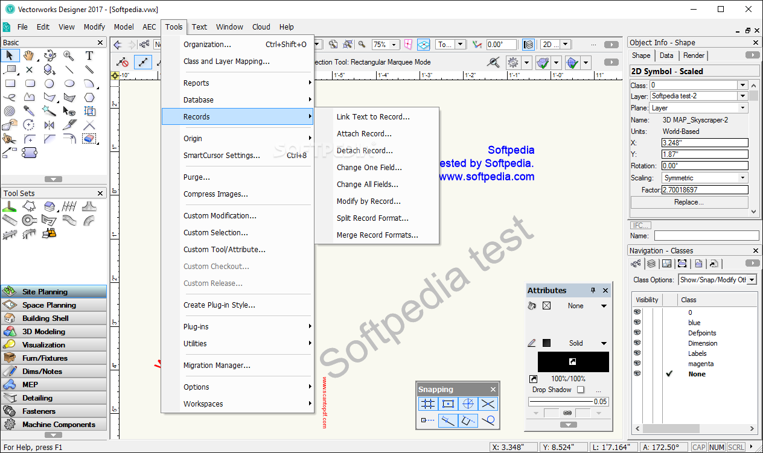
Task: Open the Plane dropdown
Action: (743, 108)
